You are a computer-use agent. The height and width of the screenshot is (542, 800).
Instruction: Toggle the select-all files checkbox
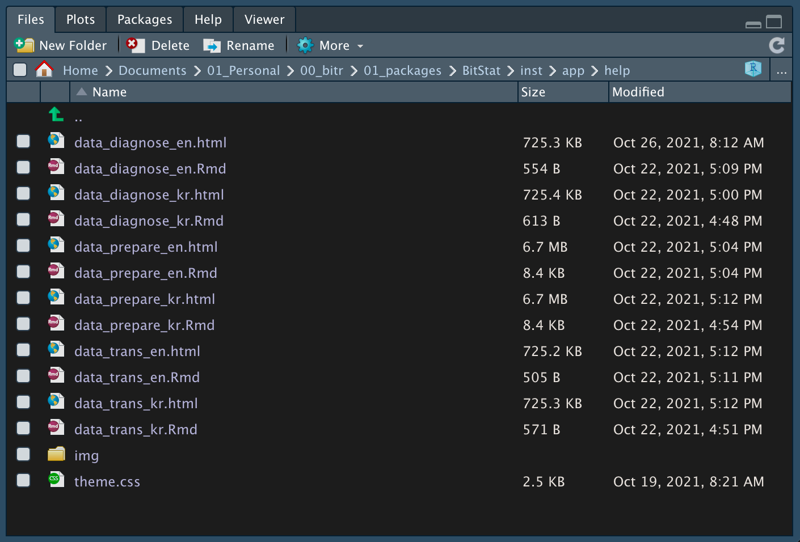20,70
